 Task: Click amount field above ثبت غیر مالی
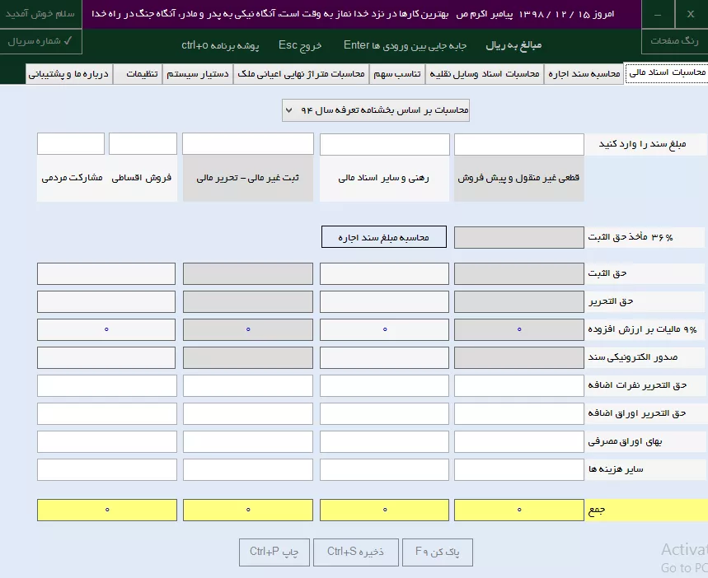(x=247, y=144)
